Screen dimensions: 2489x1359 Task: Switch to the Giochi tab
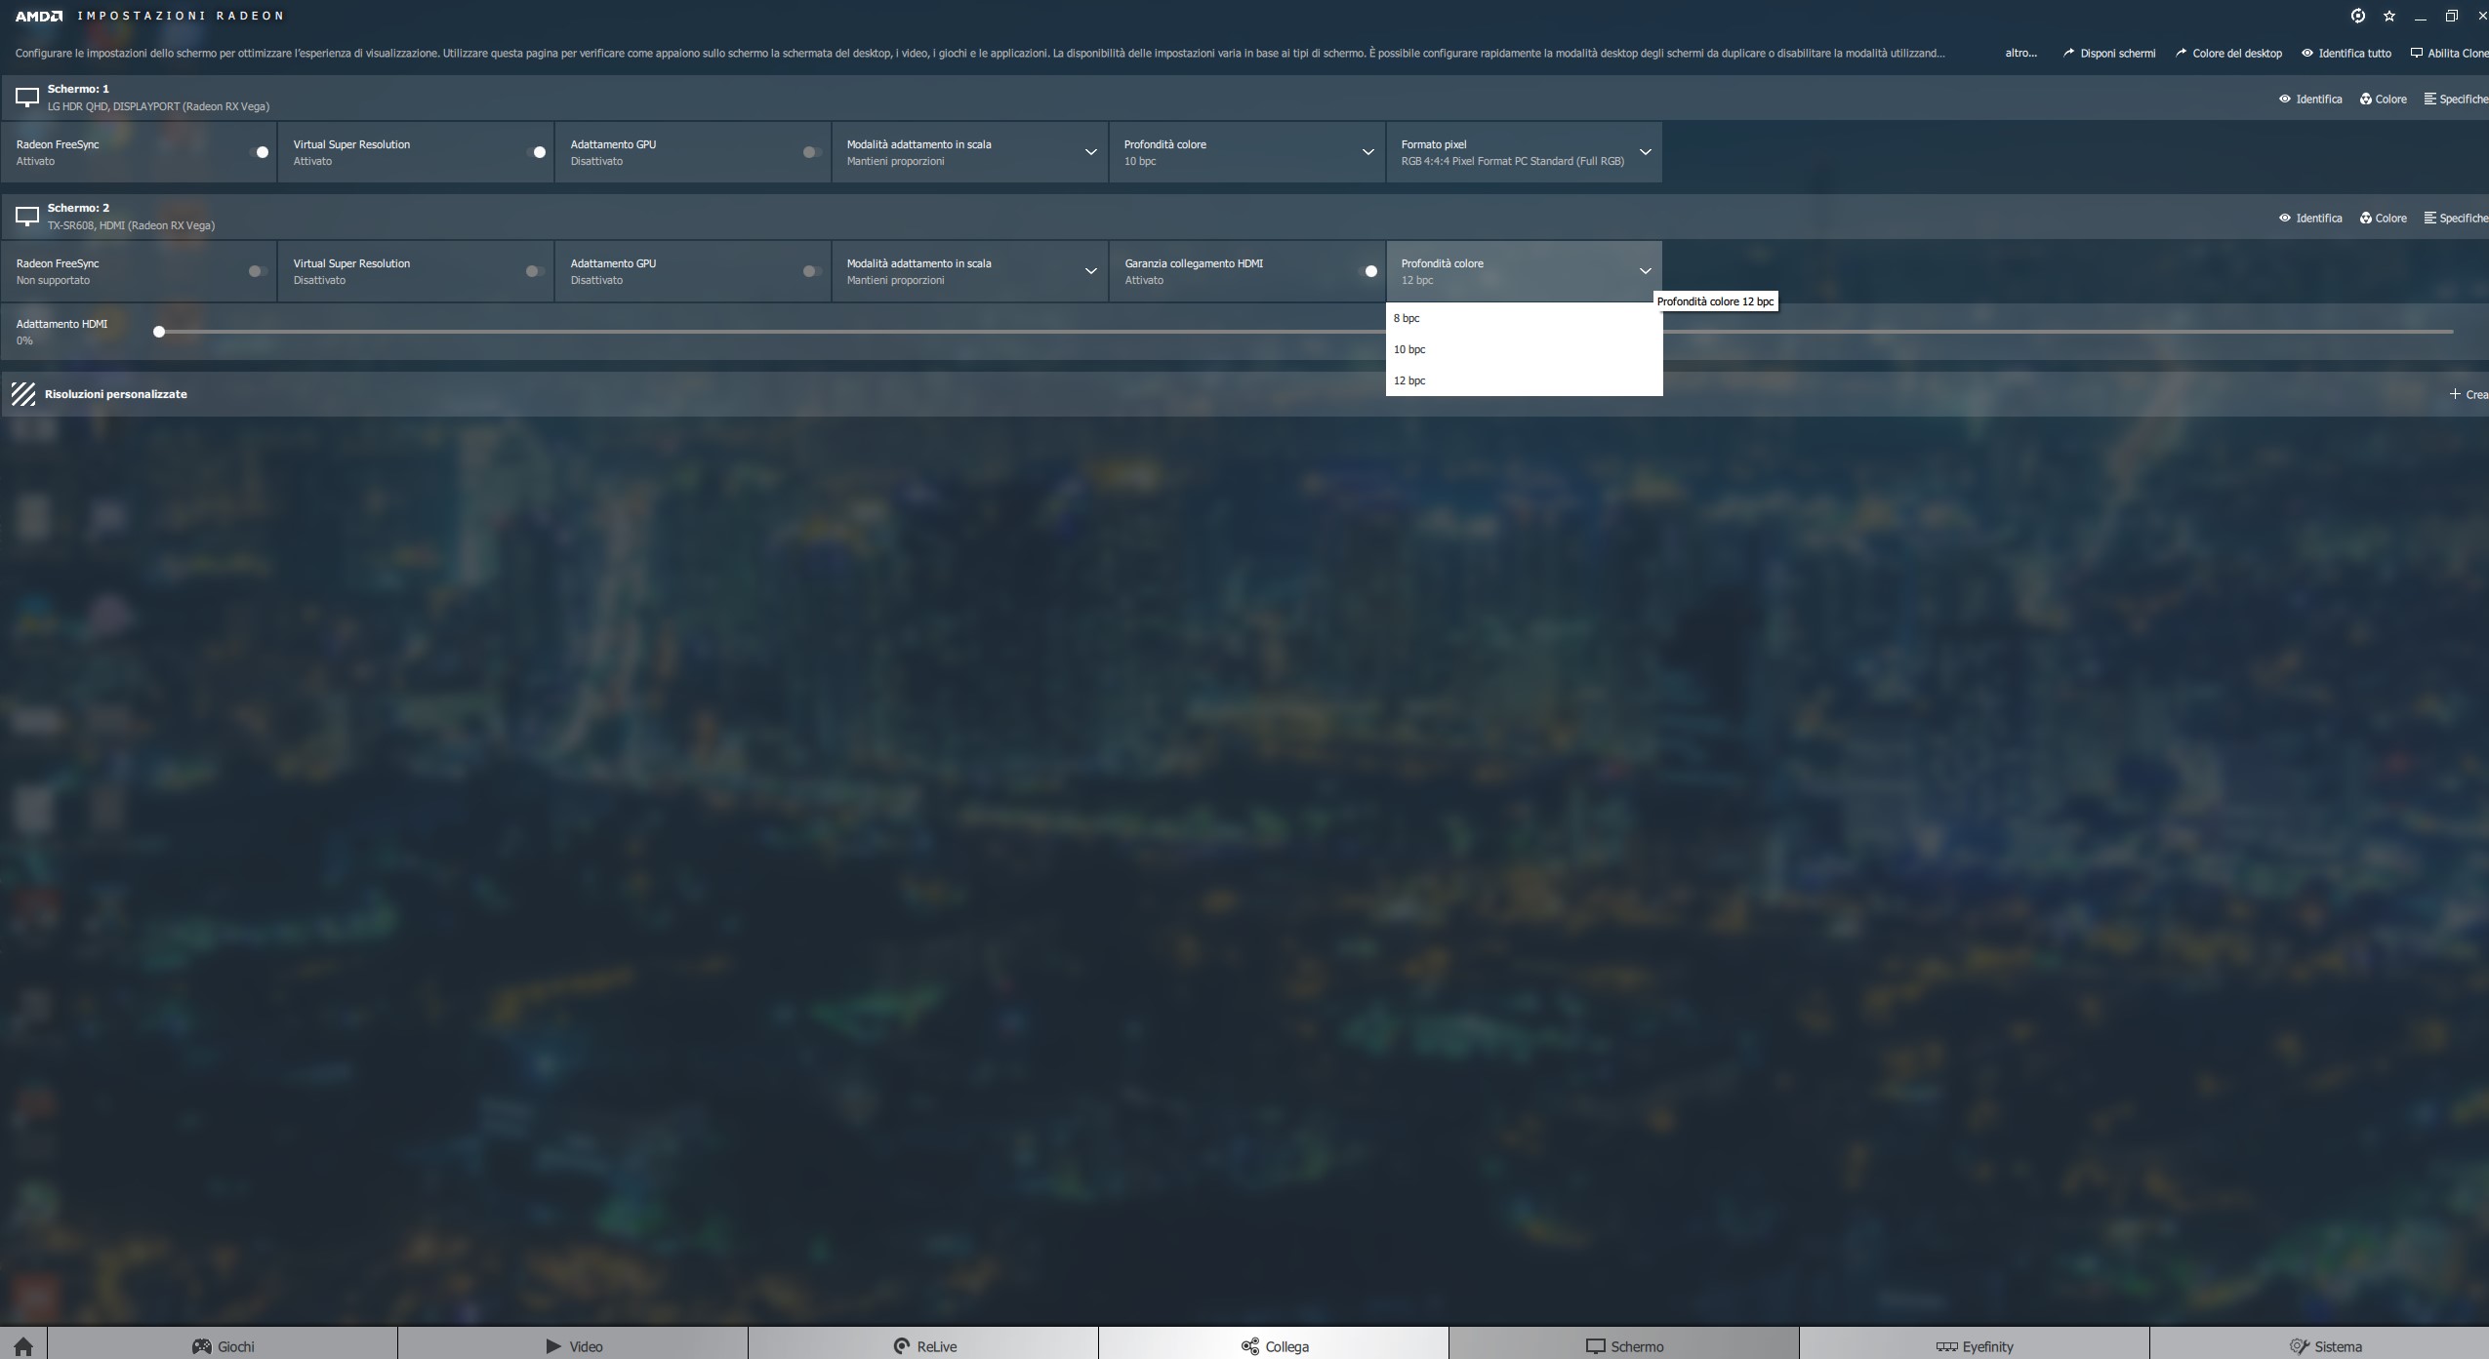click(x=223, y=1346)
